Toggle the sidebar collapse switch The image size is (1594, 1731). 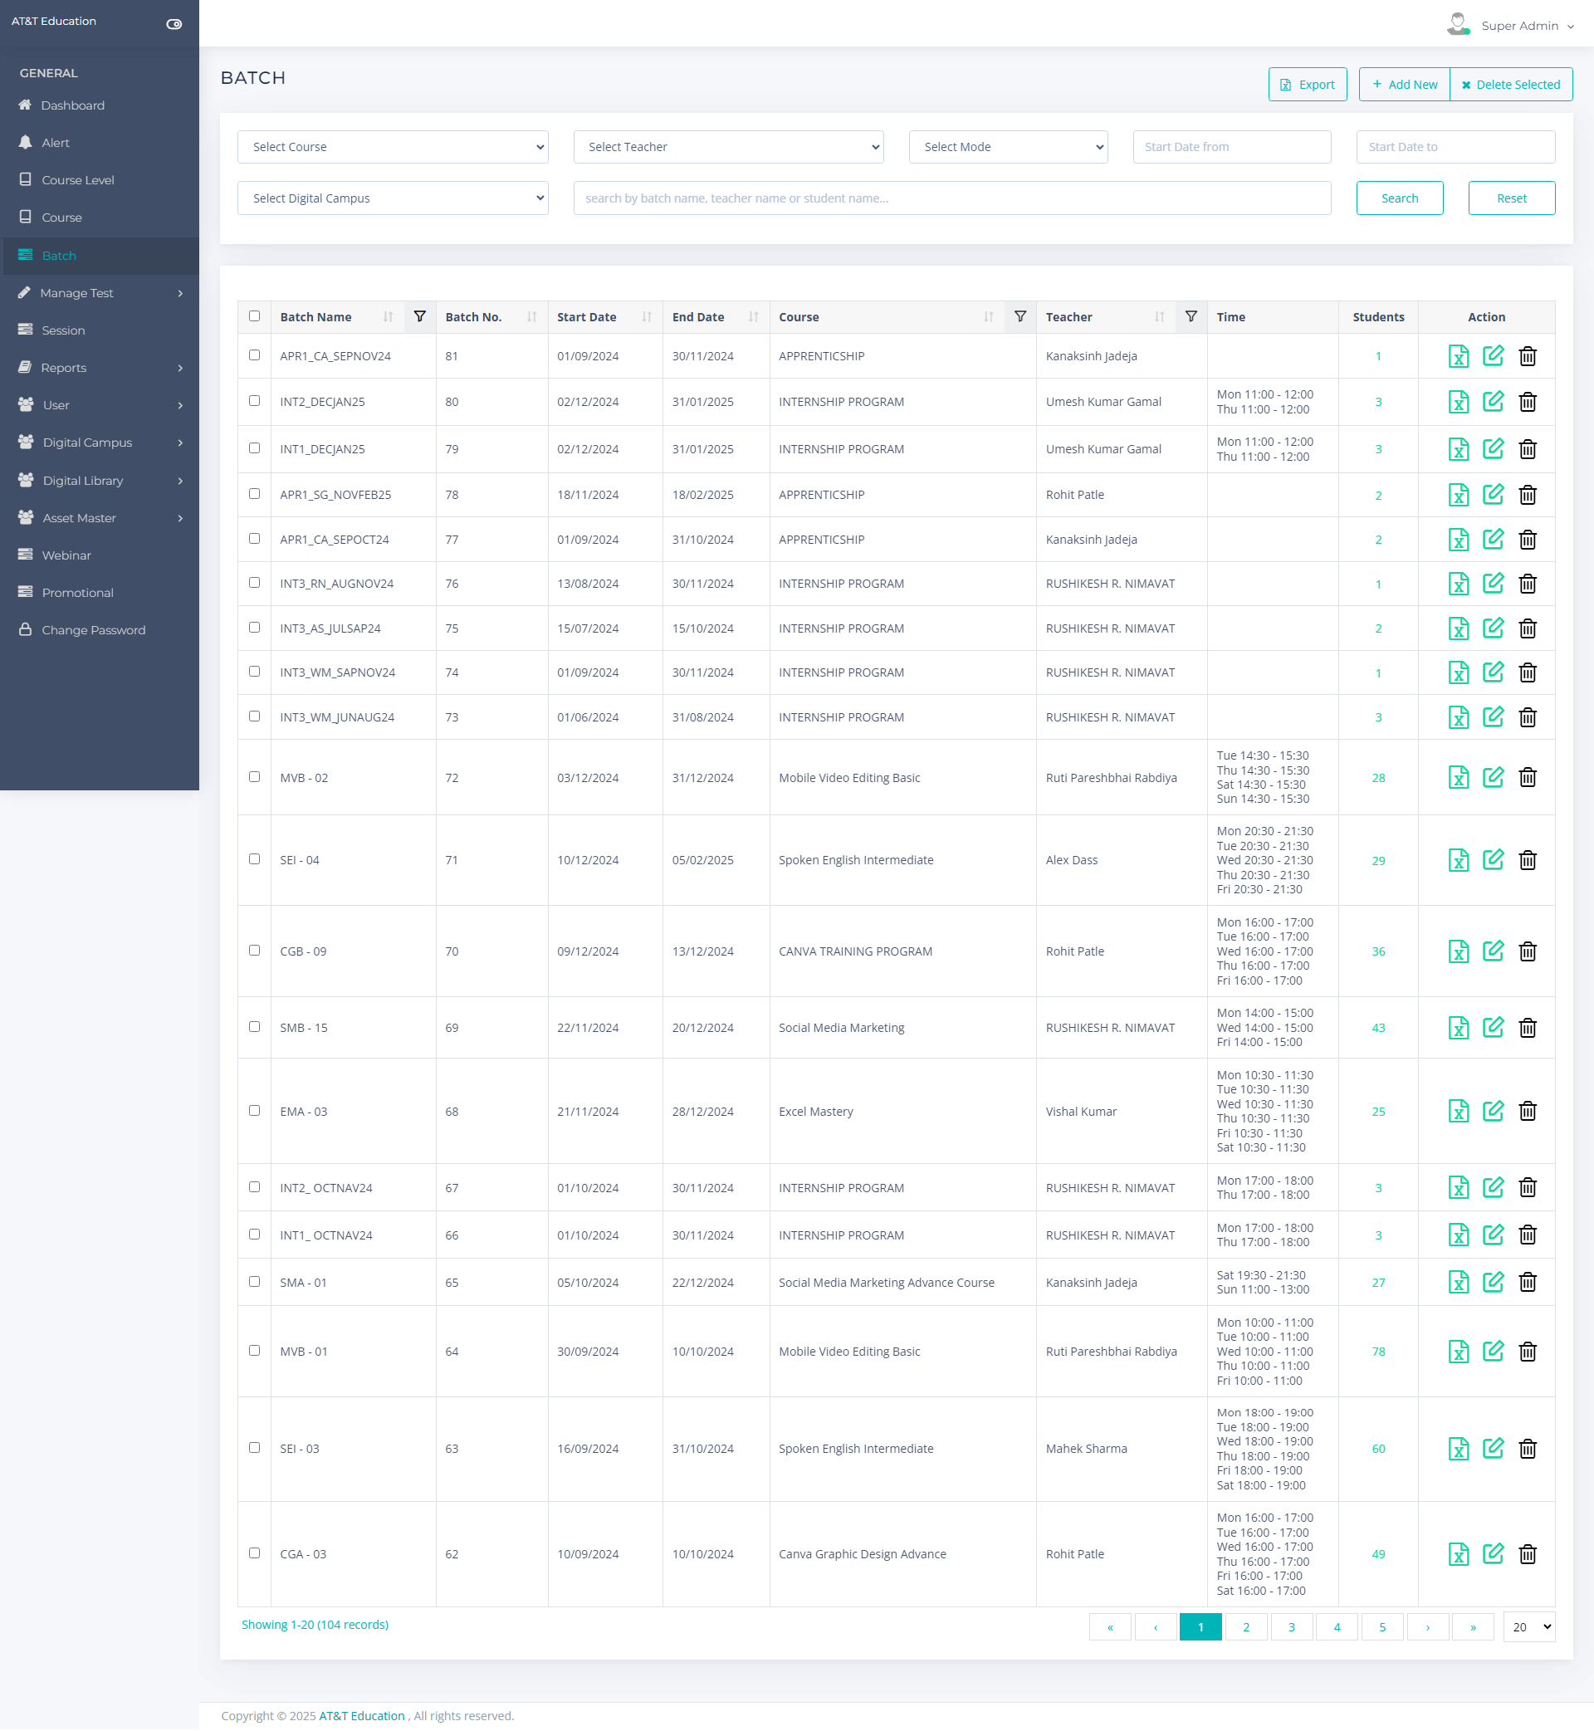click(x=174, y=23)
